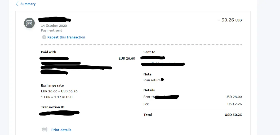Go back to the Summary page
Image resolution: width=280 pixels, height=135 pixels.
[x=28, y=4]
